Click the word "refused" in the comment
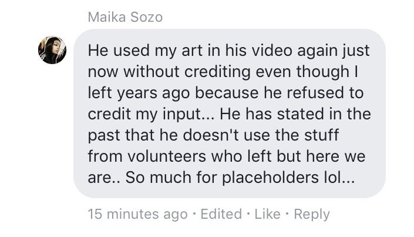414x237 pixels. [315, 93]
